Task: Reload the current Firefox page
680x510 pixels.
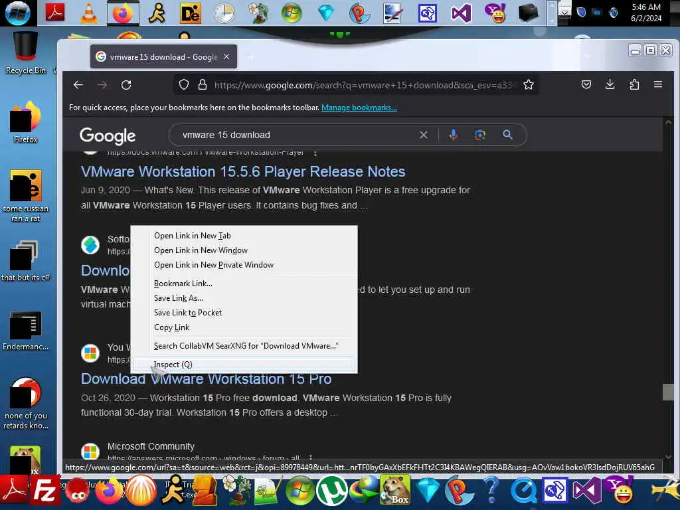Action: coord(126,85)
